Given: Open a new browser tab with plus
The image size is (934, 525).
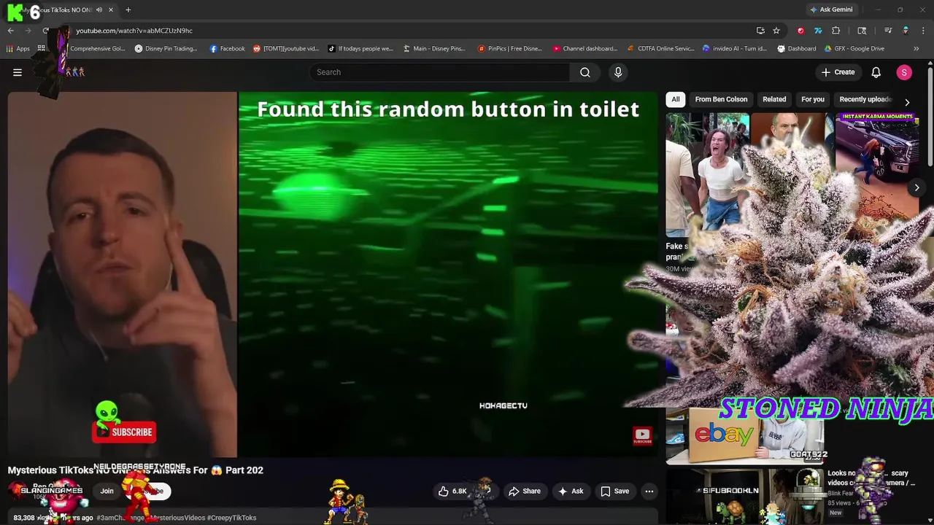Looking at the screenshot, I should pyautogui.click(x=128, y=9).
